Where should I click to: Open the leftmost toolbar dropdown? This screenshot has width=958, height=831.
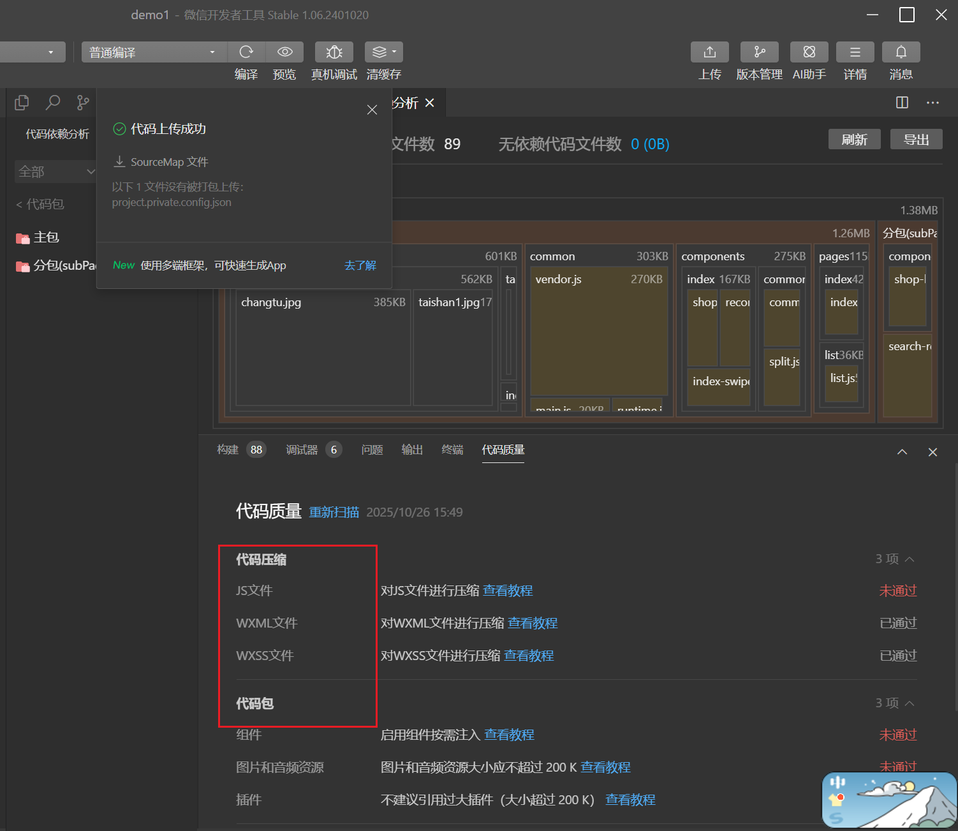pos(33,52)
